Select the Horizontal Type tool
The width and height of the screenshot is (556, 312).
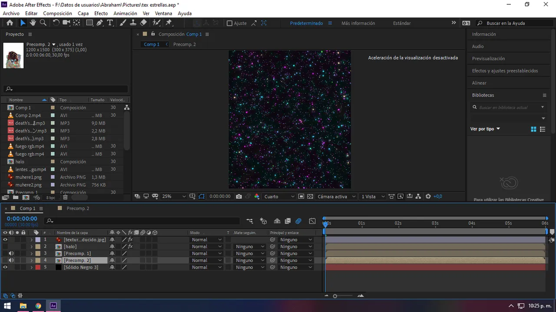point(110,23)
